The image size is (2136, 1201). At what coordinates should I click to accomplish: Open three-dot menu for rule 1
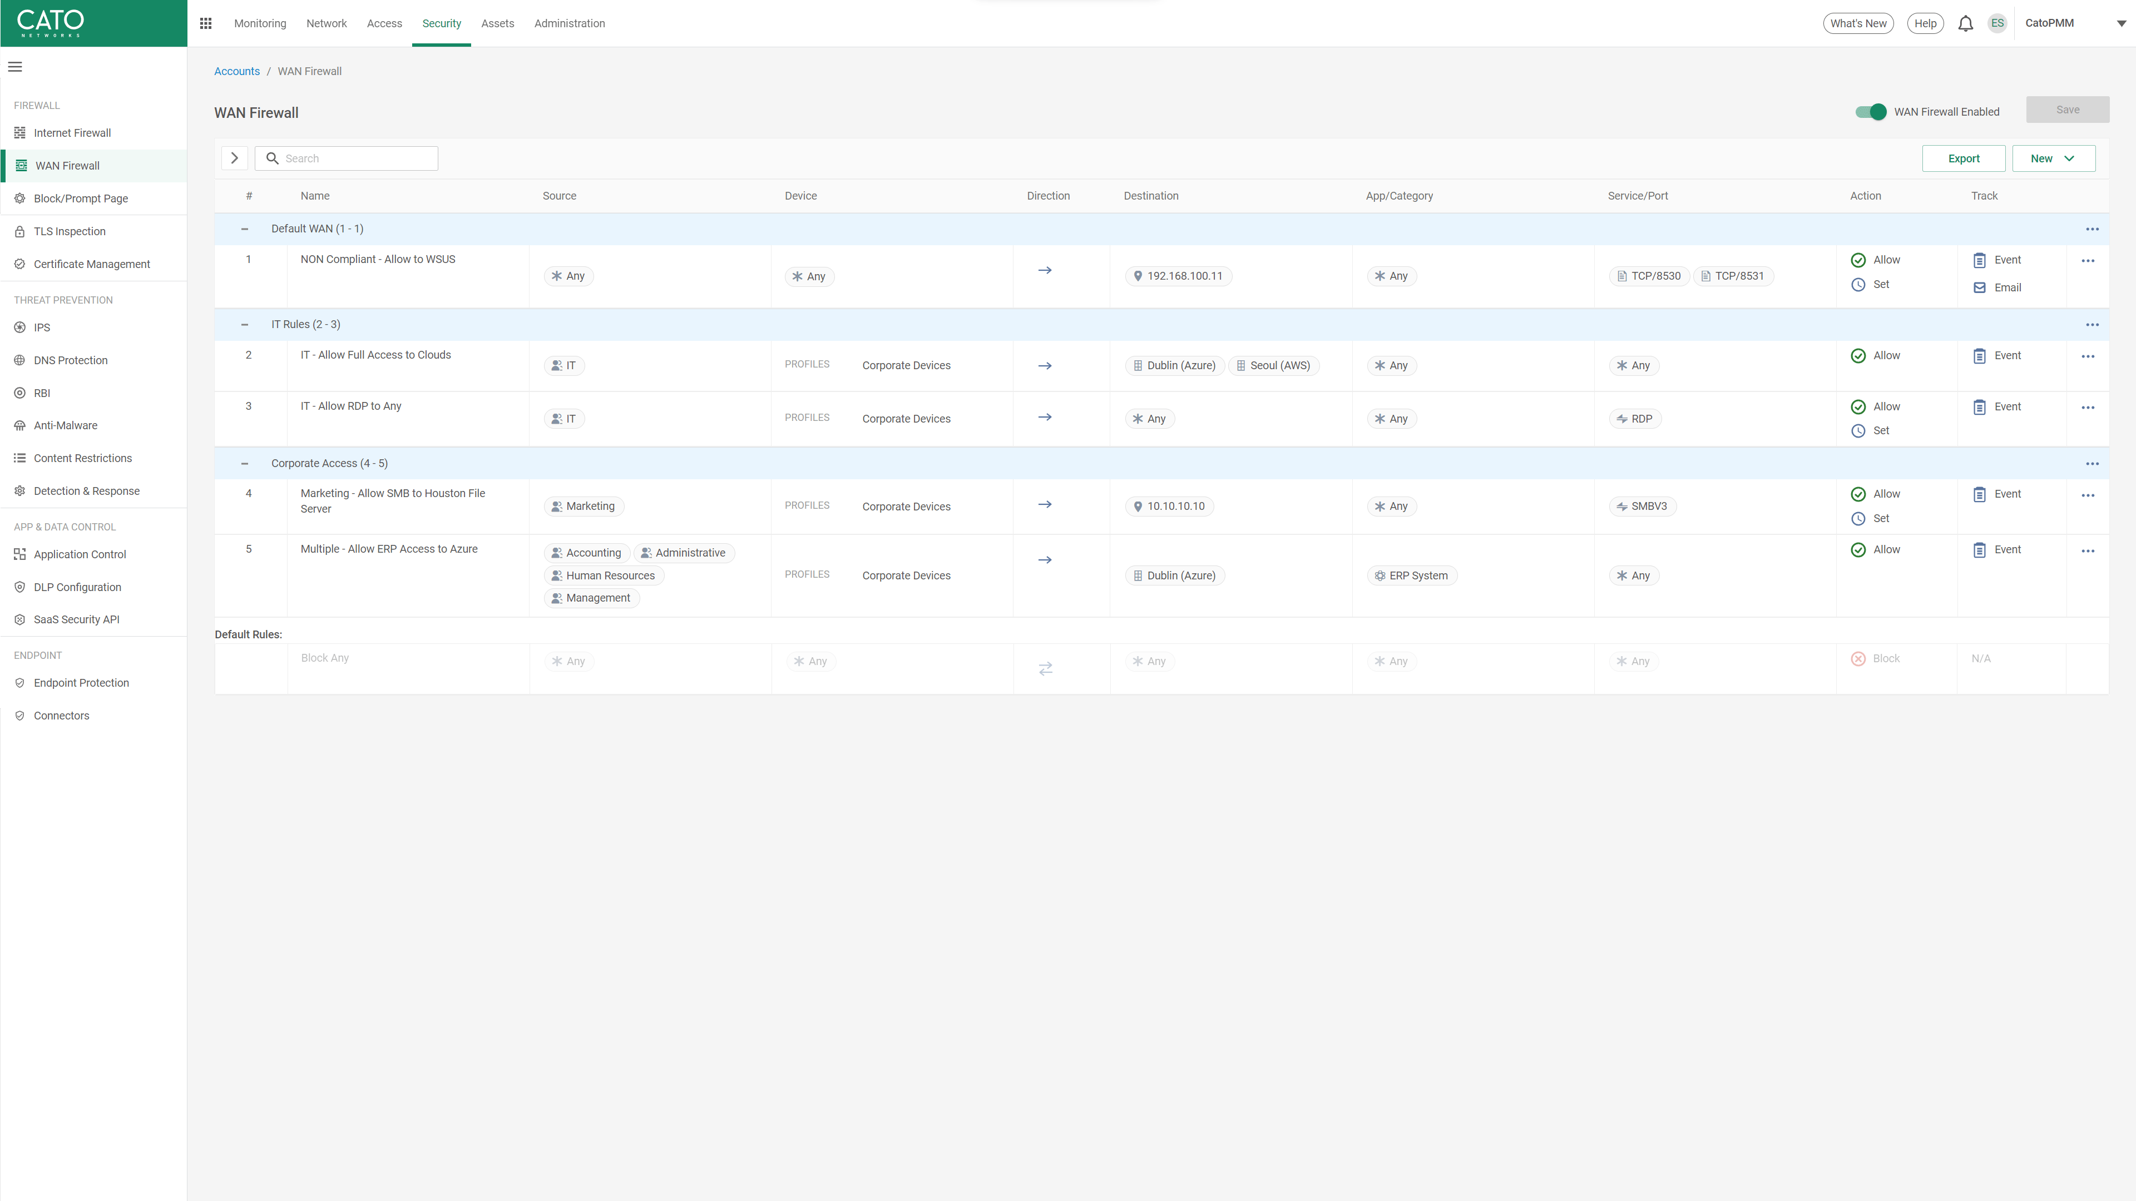pyautogui.click(x=2087, y=261)
